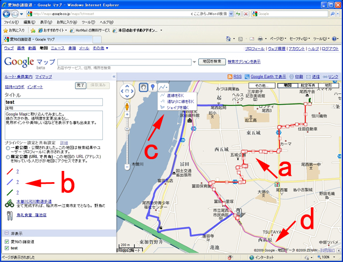Toggle the test layer checkbox
Image resolution: width=343 pixels, height=262 pixels.
pyautogui.click(x=7, y=248)
